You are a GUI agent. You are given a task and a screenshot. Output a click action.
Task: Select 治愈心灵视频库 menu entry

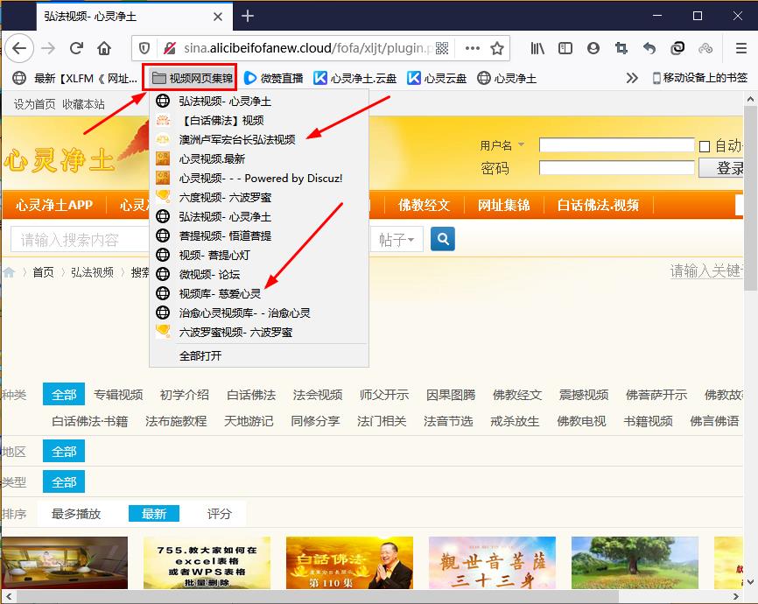[258, 313]
